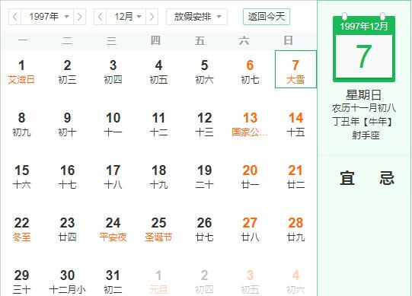Select greyed January 3 初五
Screen dimensions: 412x296
(x=250, y=282)
